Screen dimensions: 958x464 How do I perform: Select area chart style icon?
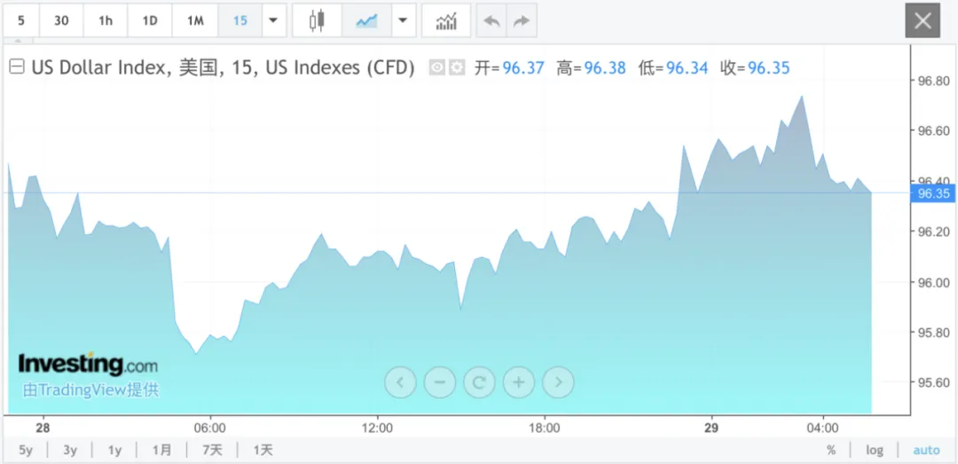(x=366, y=20)
